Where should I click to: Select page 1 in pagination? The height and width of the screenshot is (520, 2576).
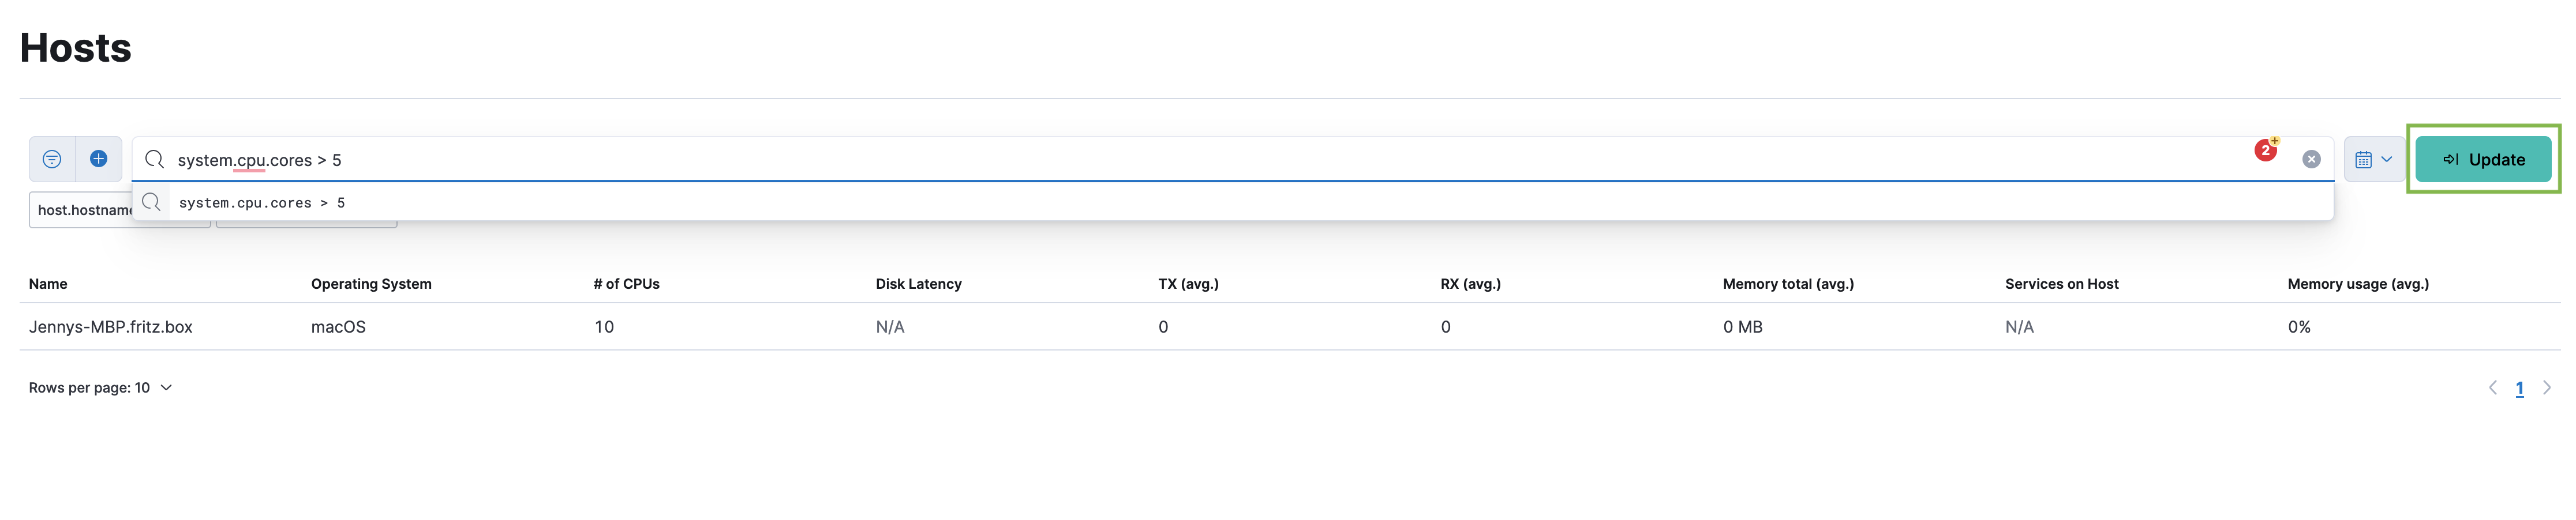coord(2520,389)
